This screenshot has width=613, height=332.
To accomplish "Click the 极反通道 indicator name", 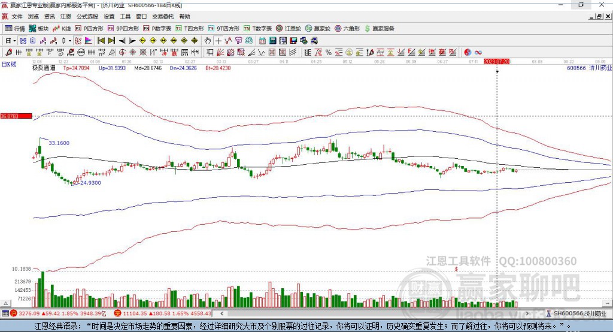I will 44,68.
